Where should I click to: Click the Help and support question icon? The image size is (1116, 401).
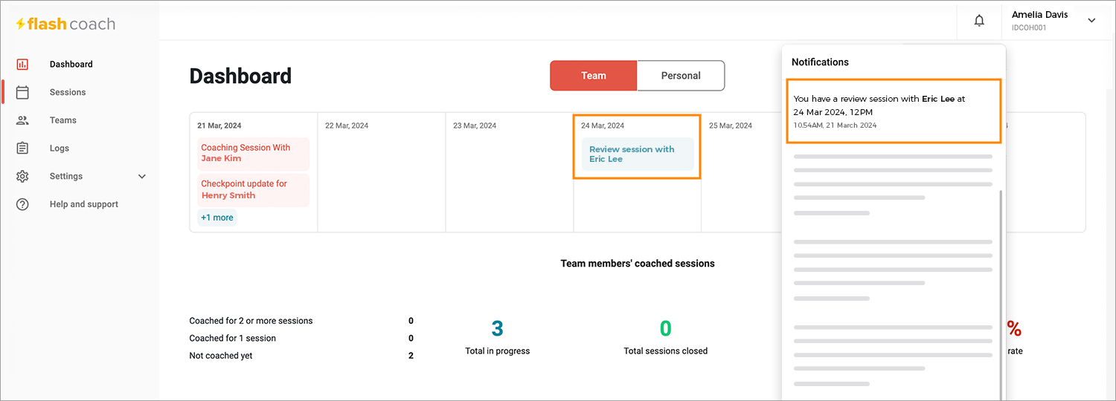point(22,204)
